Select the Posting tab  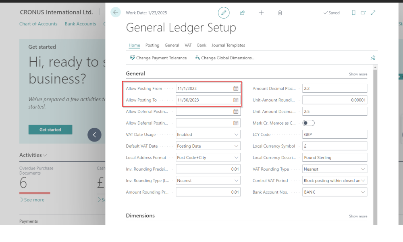pyautogui.click(x=152, y=45)
